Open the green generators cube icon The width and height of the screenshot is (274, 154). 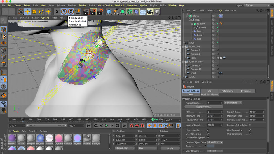(123, 12)
